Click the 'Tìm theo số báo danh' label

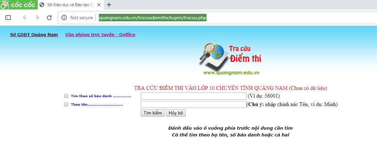click(x=101, y=96)
